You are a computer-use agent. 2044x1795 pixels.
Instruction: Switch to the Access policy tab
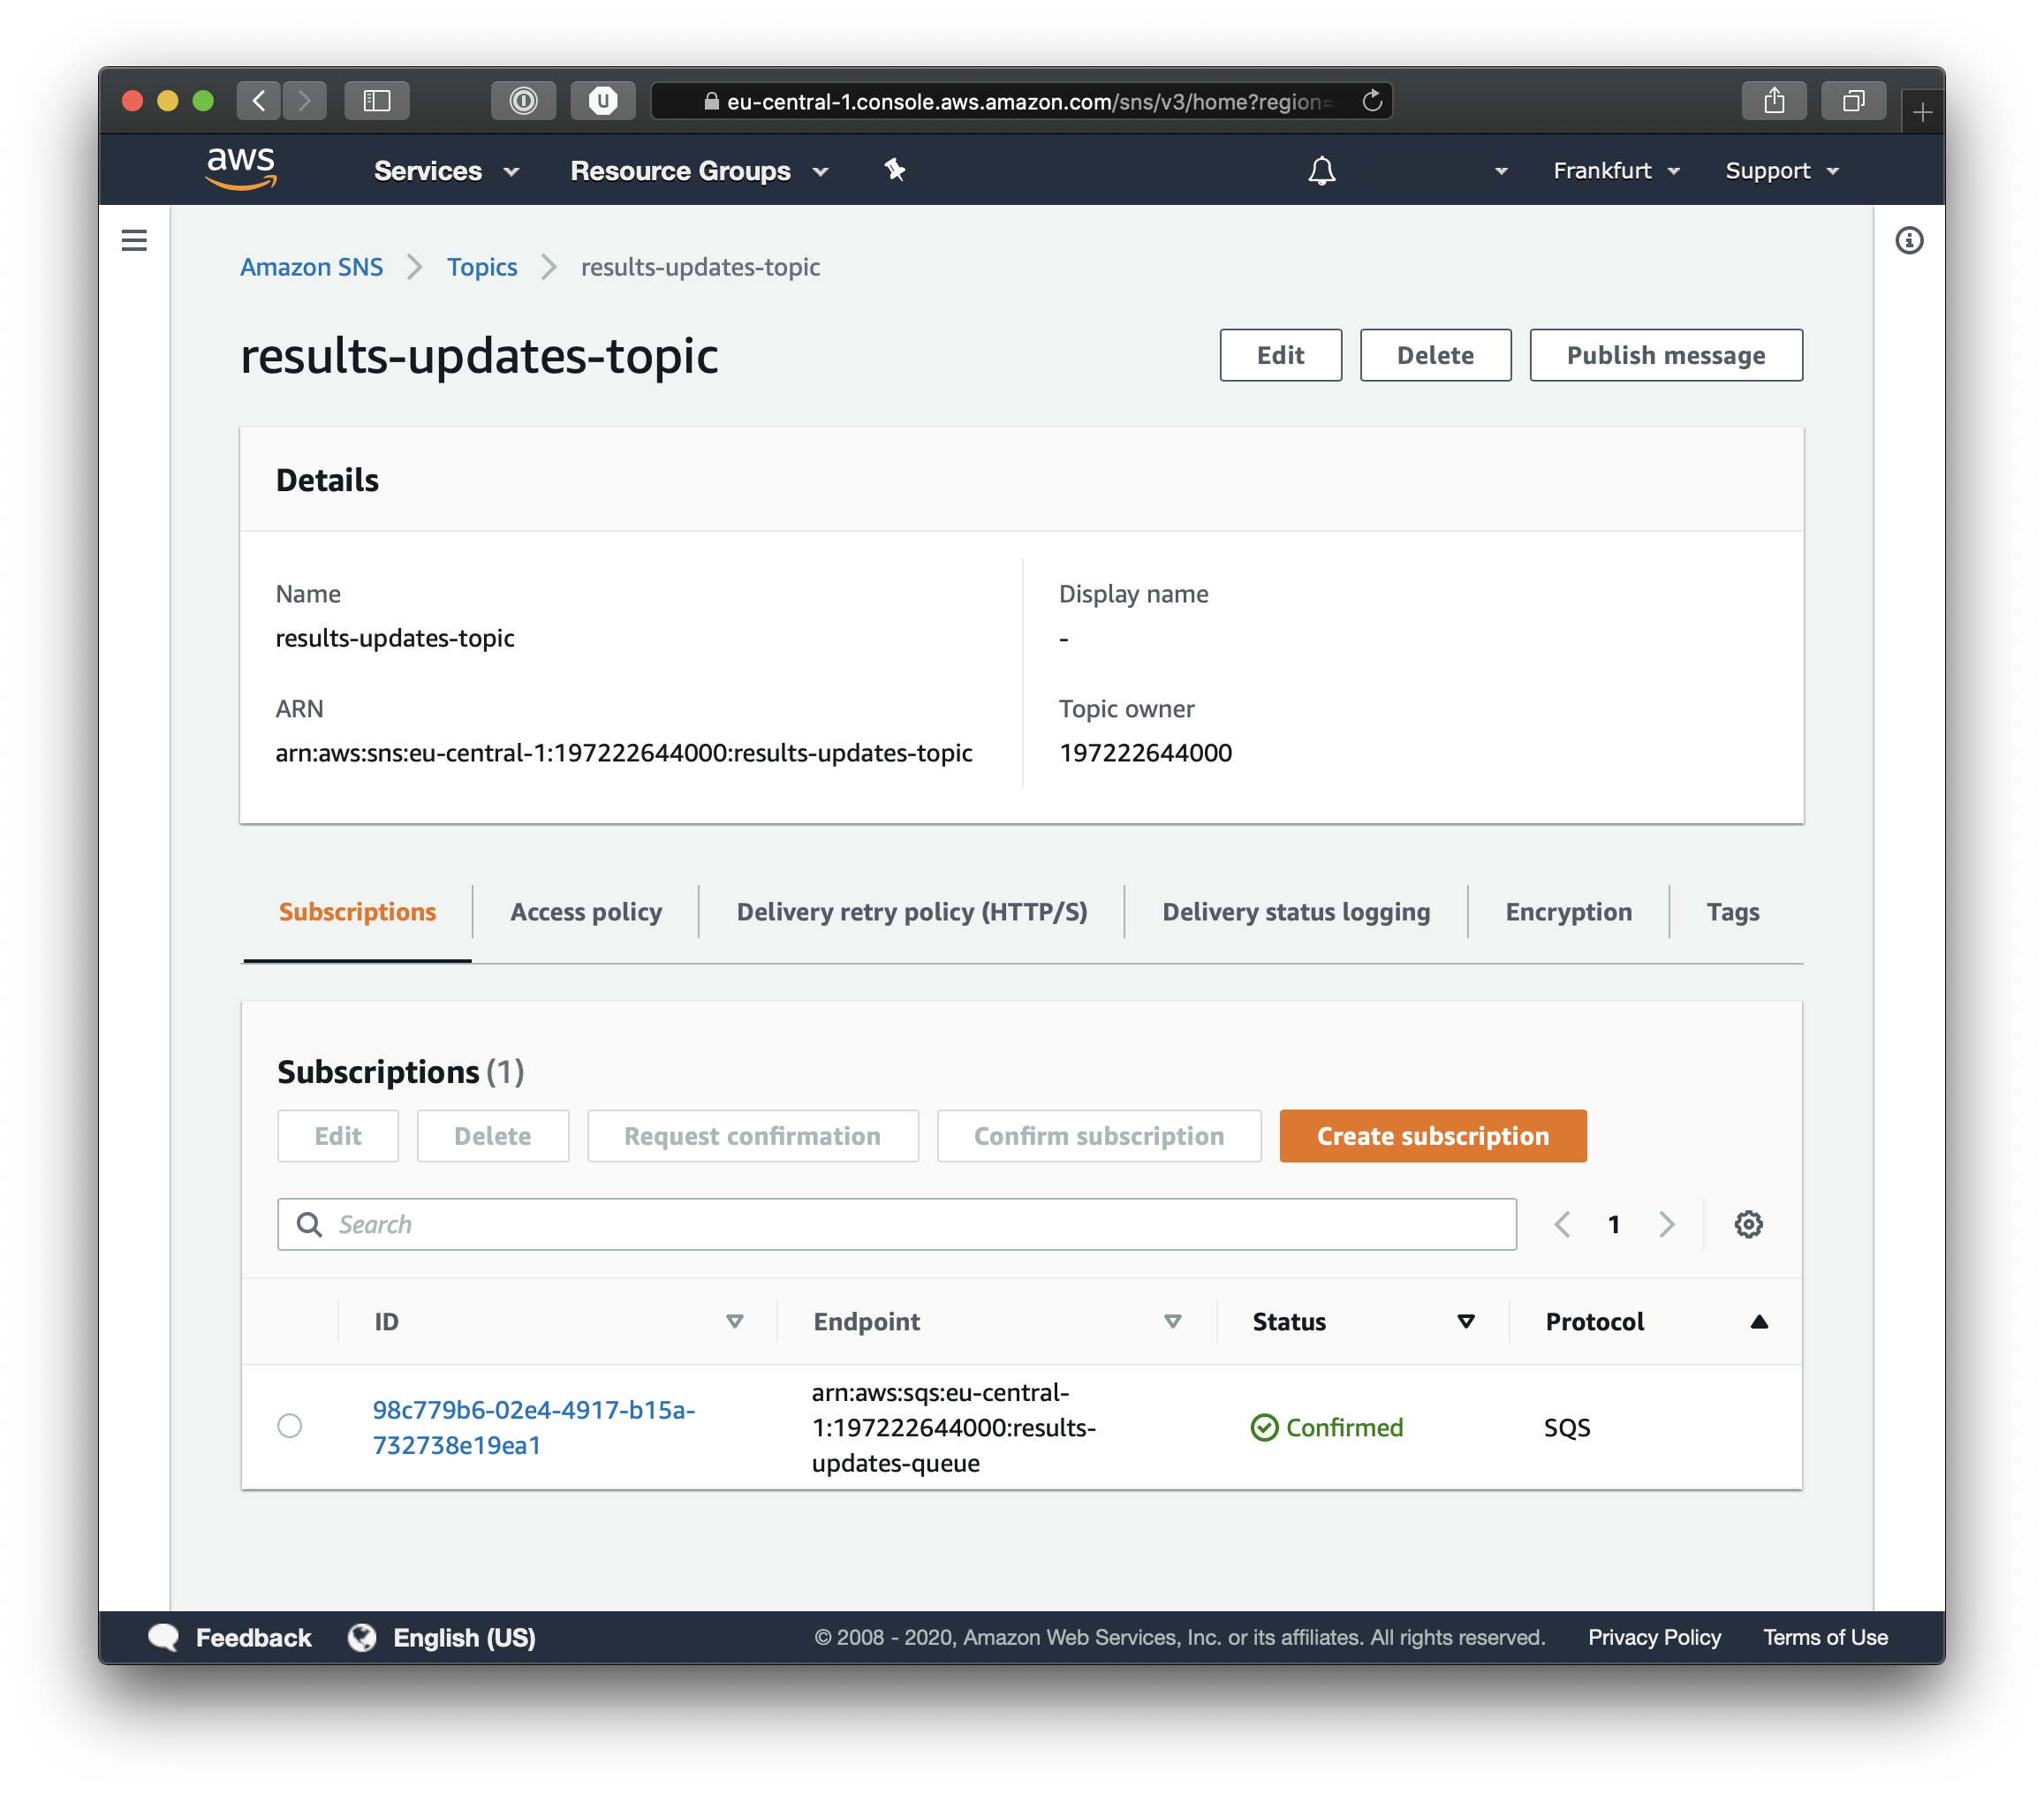tap(585, 912)
